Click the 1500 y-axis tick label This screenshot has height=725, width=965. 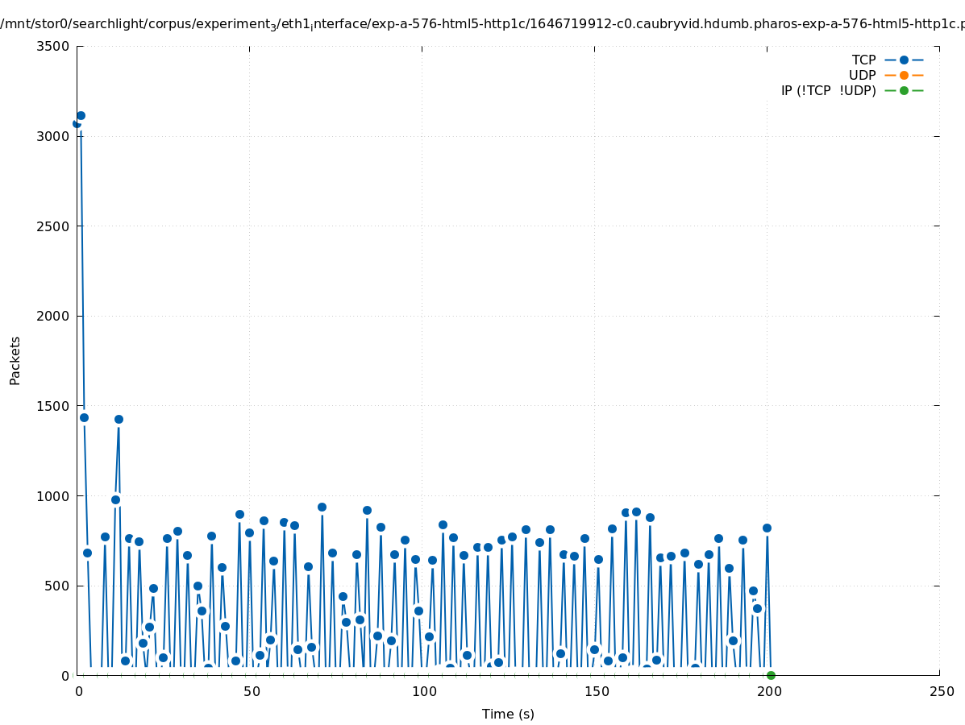tap(53, 406)
